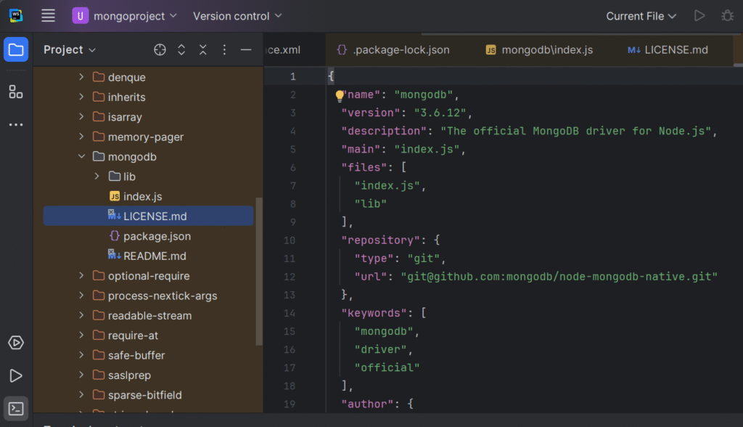The image size is (743, 427).
Task: Open the Structure tool window
Action: tap(16, 91)
